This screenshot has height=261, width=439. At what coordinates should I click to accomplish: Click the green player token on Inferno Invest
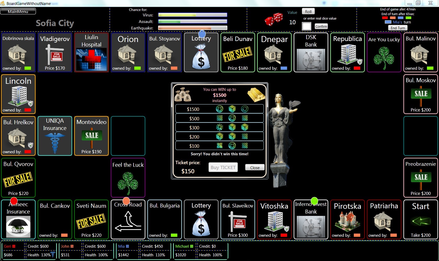coord(314,201)
